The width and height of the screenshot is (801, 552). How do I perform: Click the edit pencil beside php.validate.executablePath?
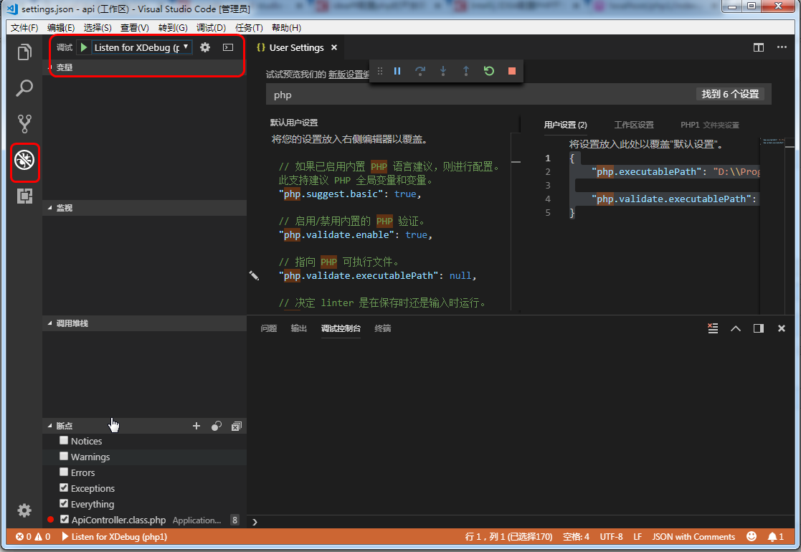(254, 276)
